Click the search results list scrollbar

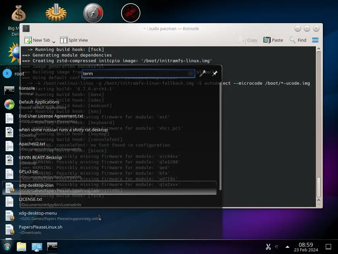click(220, 136)
